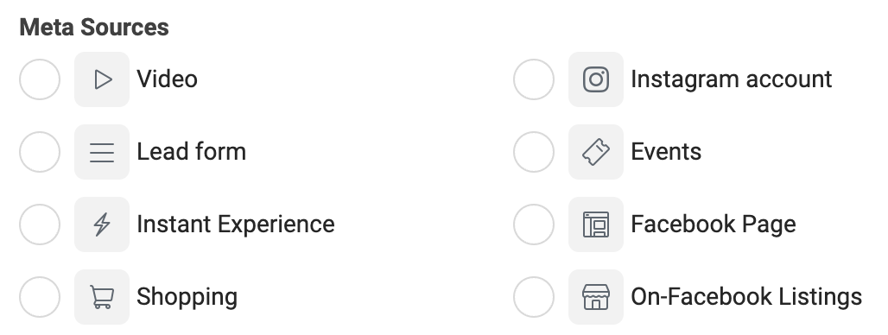Click the Video play triangle icon
The width and height of the screenshot is (888, 335).
[102, 79]
